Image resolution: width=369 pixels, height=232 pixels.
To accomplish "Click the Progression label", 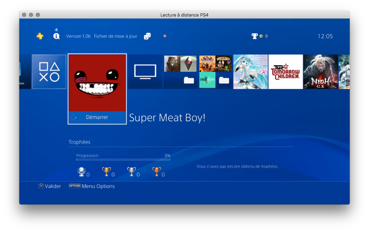I will pyautogui.click(x=87, y=156).
